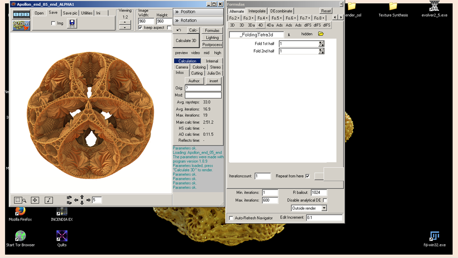Enable the Disable analytical DE checkbox
Image resolution: width=458 pixels, height=258 pixels.
(325, 200)
